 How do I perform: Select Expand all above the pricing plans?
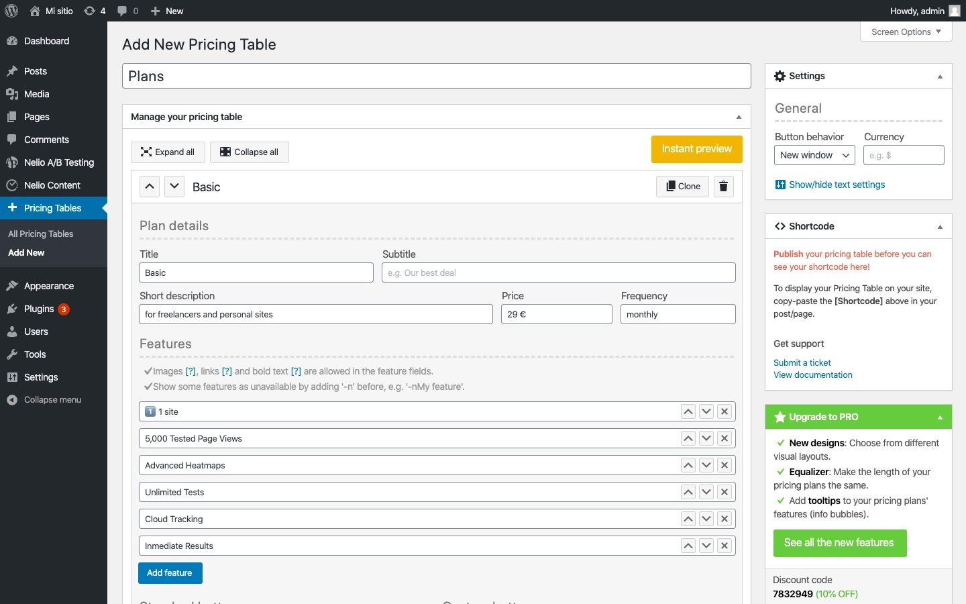[x=168, y=152]
